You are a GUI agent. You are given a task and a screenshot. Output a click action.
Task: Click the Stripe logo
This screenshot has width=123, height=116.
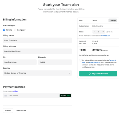(x=15, y=91)
